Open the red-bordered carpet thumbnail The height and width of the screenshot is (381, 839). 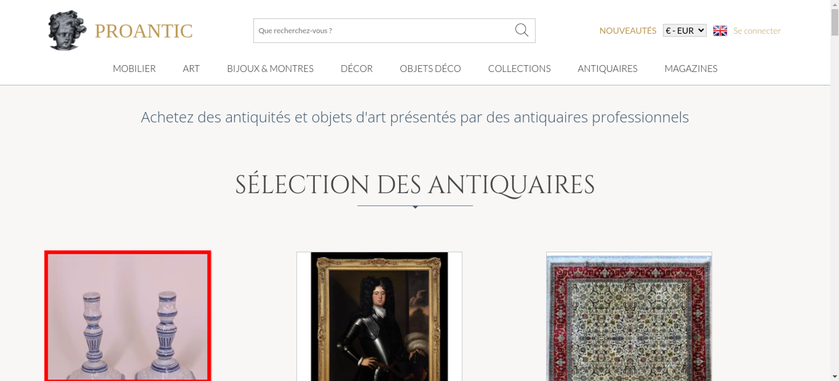click(x=629, y=316)
